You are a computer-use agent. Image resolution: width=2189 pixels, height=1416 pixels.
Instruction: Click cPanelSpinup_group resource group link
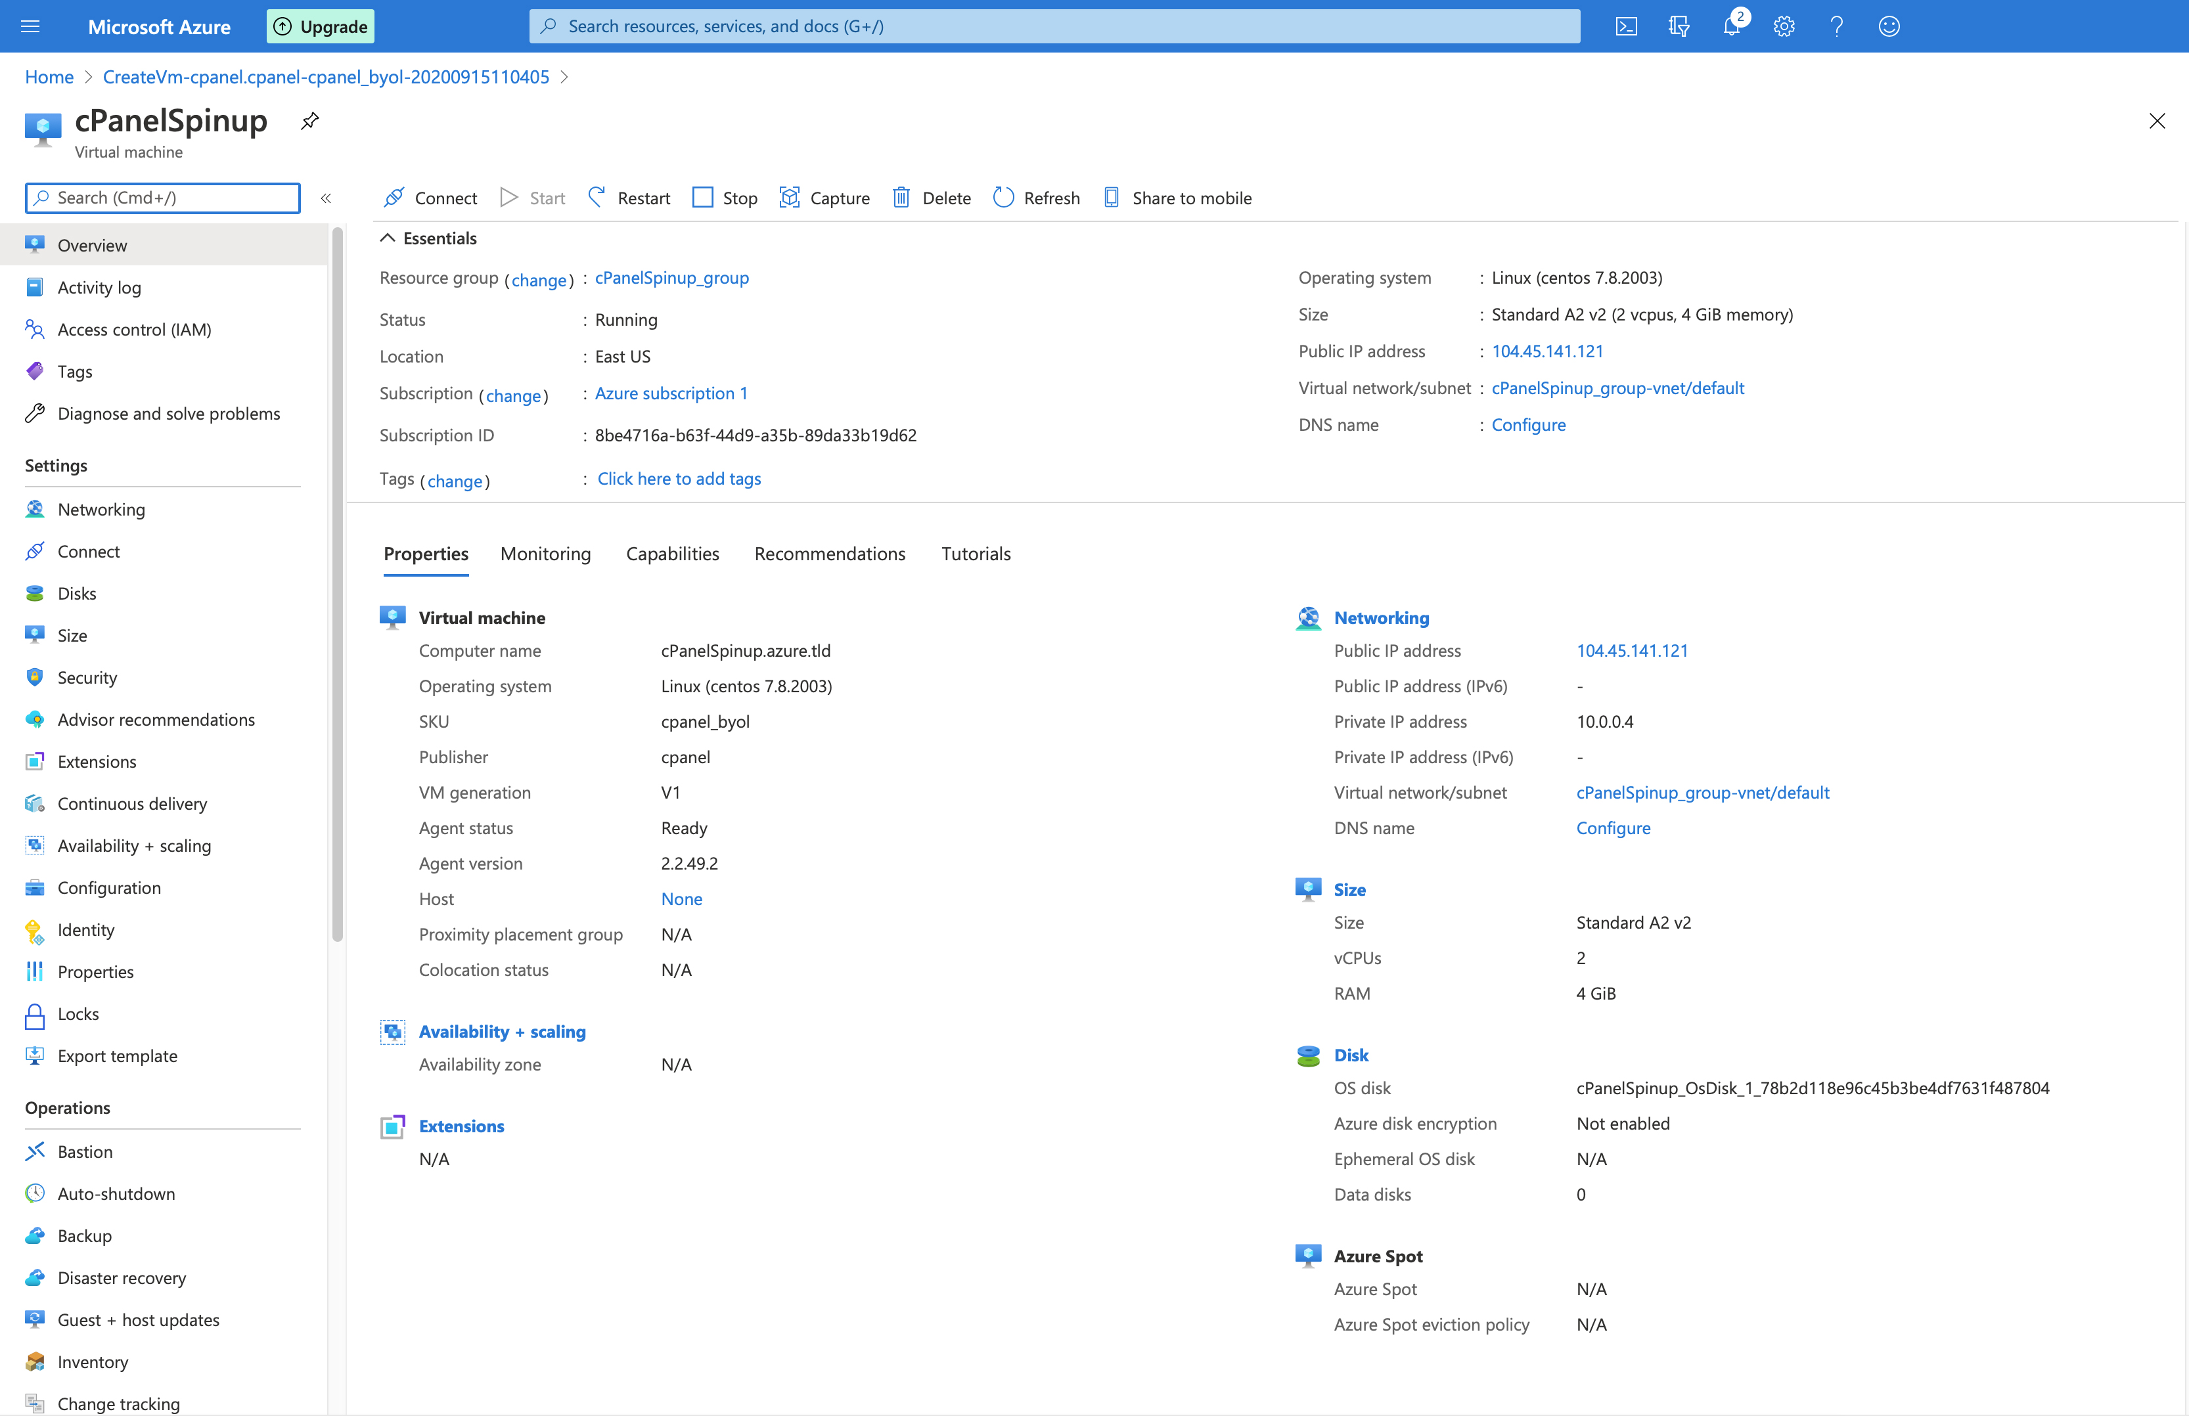coord(671,278)
